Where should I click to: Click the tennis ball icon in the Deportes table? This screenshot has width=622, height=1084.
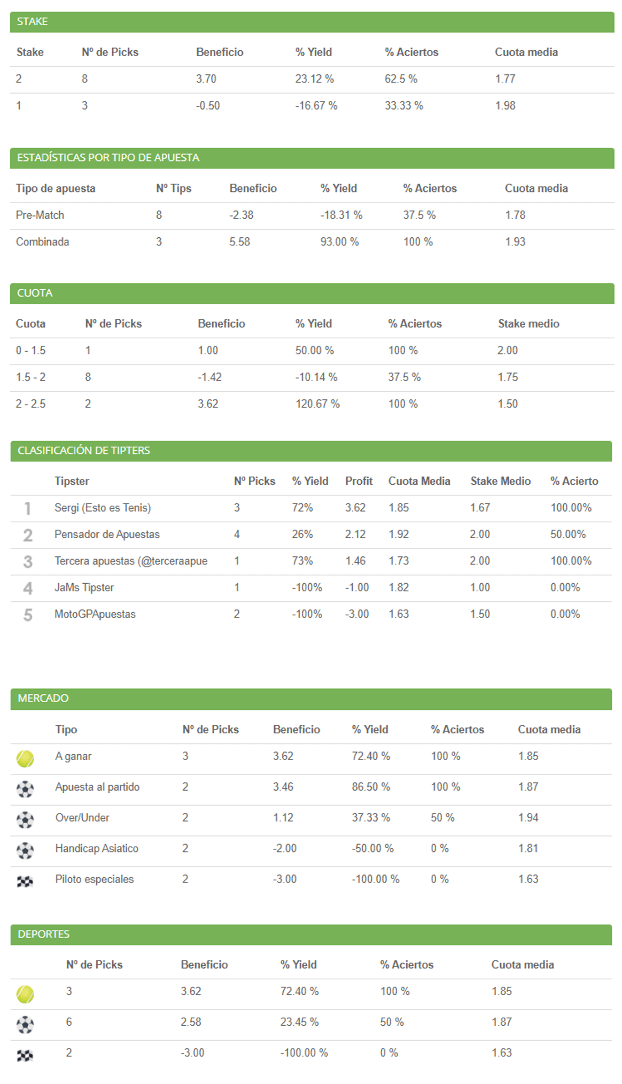pyautogui.click(x=25, y=994)
